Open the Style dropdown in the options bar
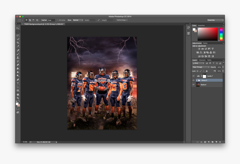This screenshot has height=164, width=240. coord(77,20)
